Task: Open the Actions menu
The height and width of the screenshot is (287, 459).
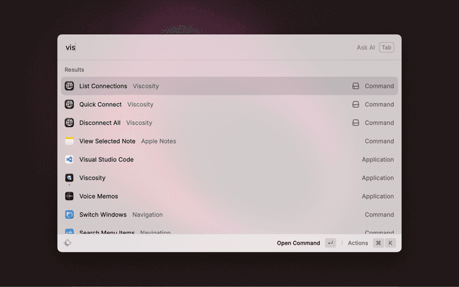Action: click(x=358, y=243)
